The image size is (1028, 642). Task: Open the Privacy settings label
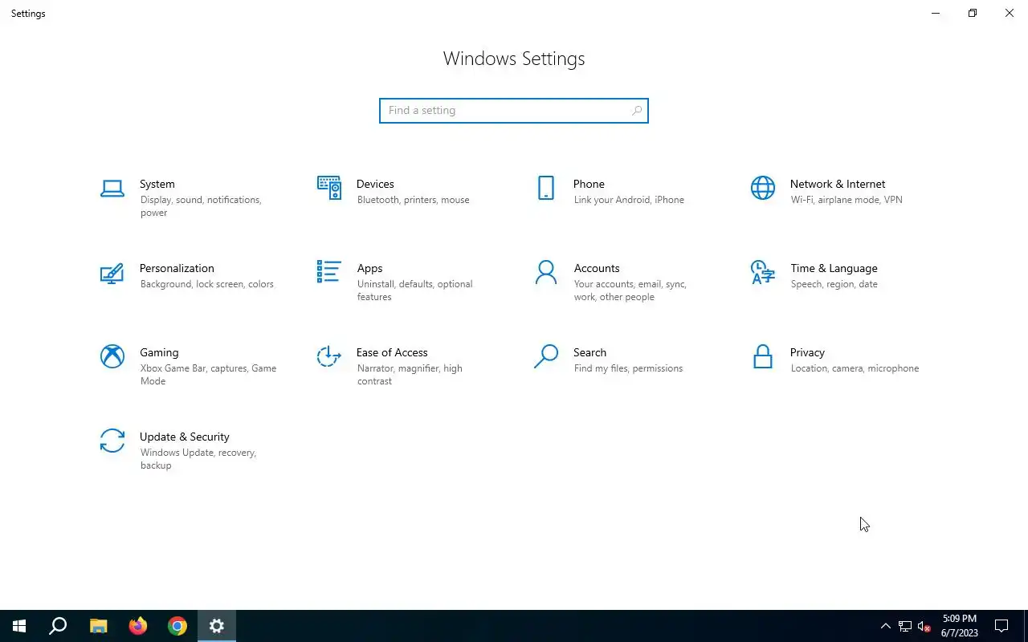click(x=807, y=352)
